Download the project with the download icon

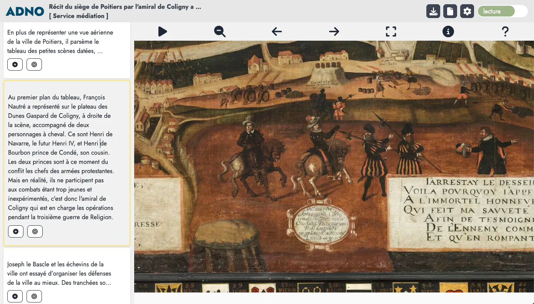(x=433, y=11)
